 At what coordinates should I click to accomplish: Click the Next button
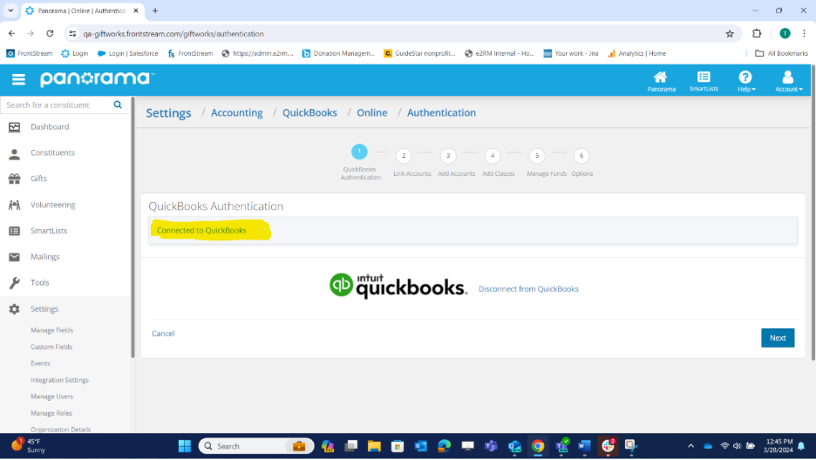[x=778, y=338]
